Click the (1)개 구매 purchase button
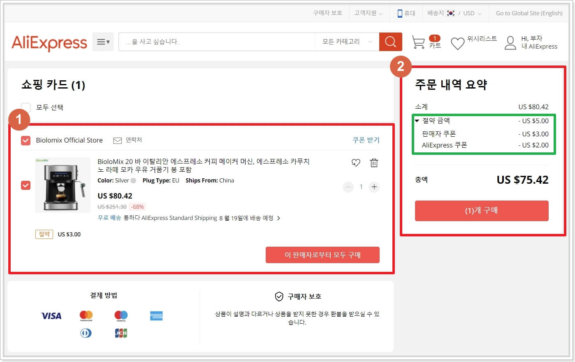575x362 pixels. 481,210
